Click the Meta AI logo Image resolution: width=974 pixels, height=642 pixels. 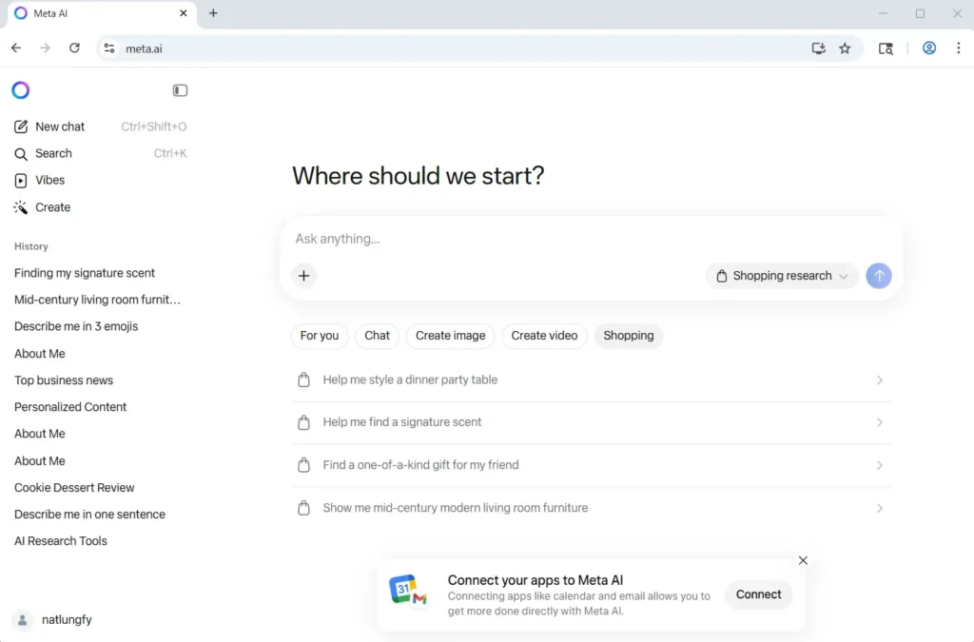[20, 89]
